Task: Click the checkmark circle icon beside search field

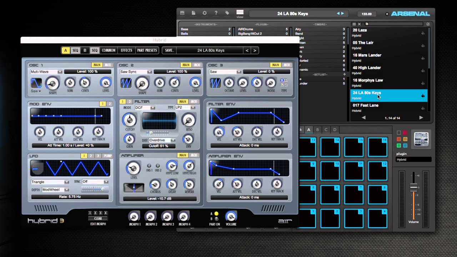Action: (x=428, y=24)
